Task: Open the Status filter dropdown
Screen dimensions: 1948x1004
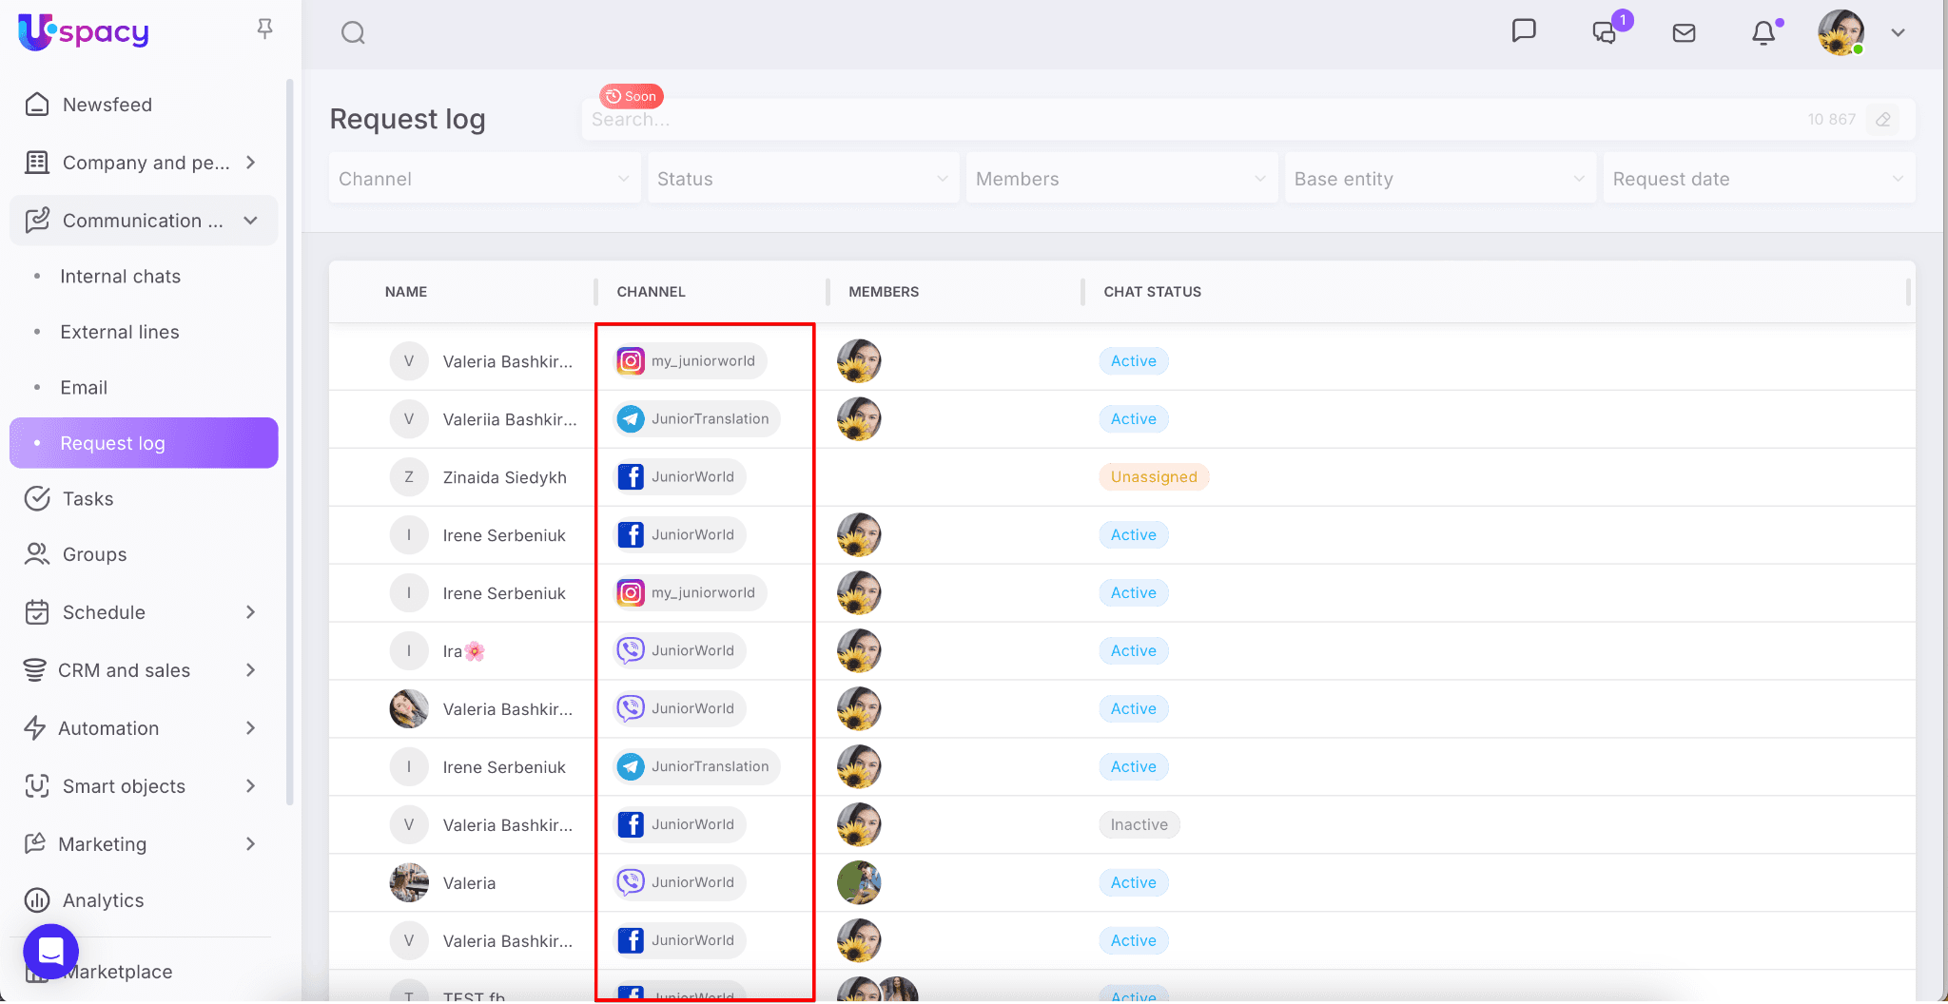Action: point(803,179)
